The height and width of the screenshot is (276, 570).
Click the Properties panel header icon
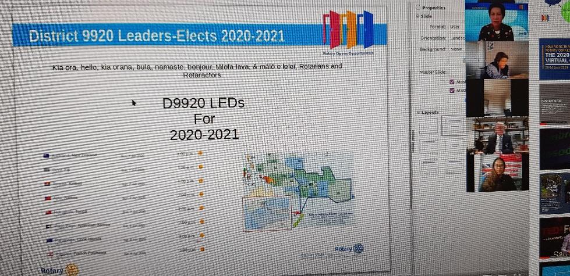419,8
